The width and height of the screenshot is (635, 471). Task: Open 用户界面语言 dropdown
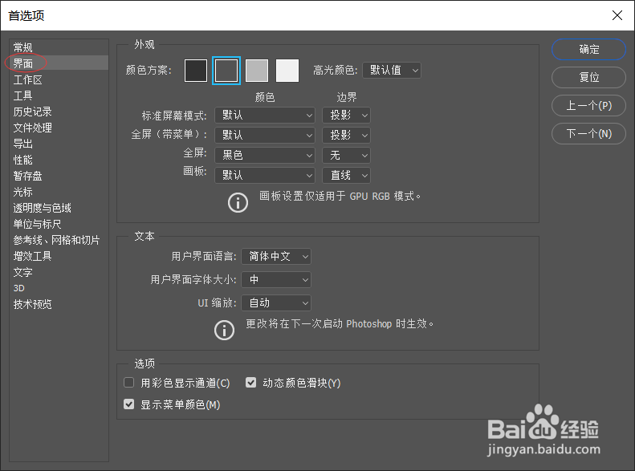276,257
